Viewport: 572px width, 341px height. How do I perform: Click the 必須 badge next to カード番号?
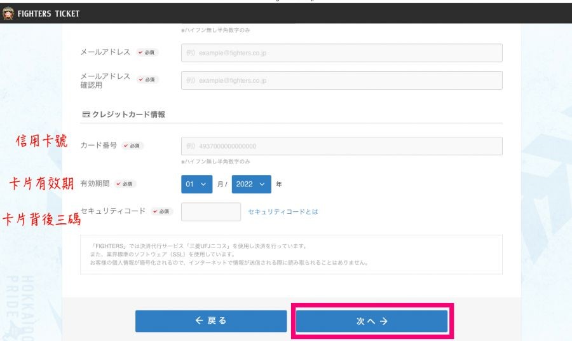(x=132, y=146)
